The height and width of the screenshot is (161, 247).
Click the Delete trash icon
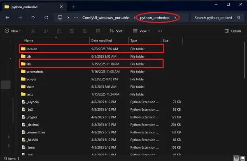point(98,31)
